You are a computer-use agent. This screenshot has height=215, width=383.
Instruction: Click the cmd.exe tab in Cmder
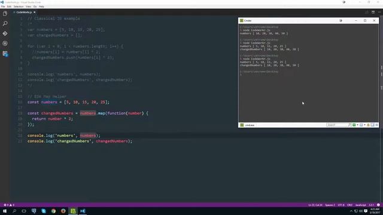[x=247, y=125]
